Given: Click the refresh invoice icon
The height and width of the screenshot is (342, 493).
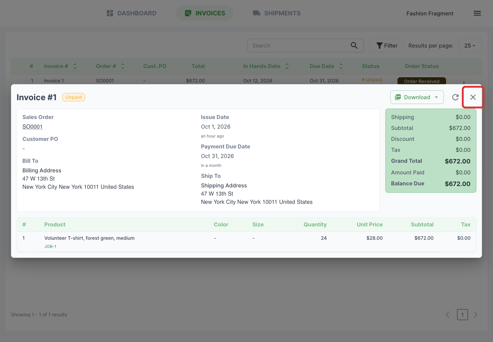Looking at the screenshot, I should point(455,97).
